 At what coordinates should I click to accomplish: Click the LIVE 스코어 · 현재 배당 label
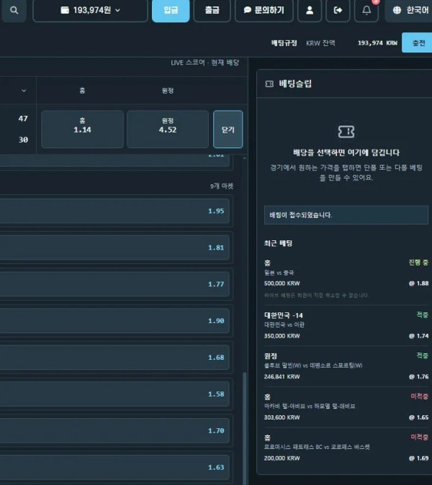[205, 63]
